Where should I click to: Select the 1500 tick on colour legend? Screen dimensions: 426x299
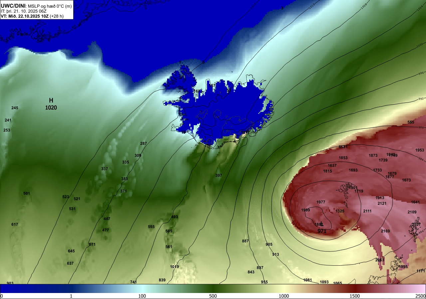click(x=355, y=296)
